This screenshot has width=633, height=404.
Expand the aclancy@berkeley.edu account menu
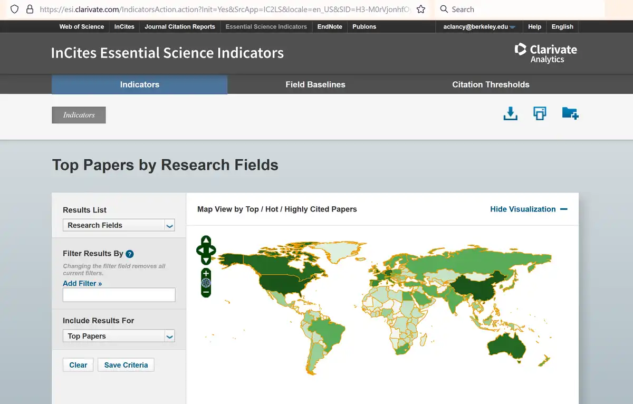click(477, 26)
